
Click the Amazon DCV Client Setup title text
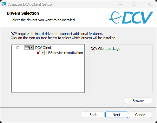[x=30, y=4]
